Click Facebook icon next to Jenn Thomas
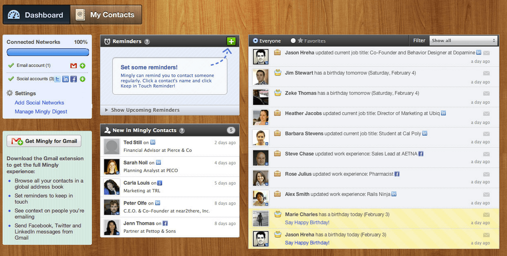This screenshot has width=507, height=256. tap(165, 223)
